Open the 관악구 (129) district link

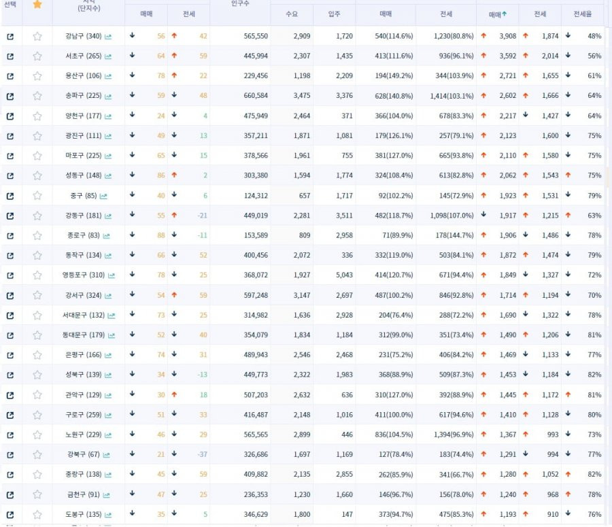coord(84,394)
